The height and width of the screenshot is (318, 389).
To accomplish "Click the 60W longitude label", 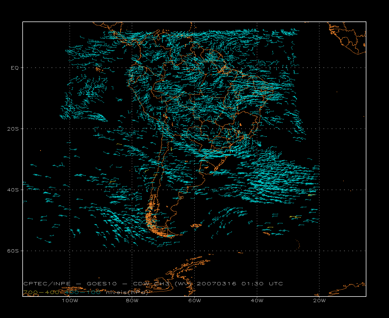I will [x=195, y=300].
